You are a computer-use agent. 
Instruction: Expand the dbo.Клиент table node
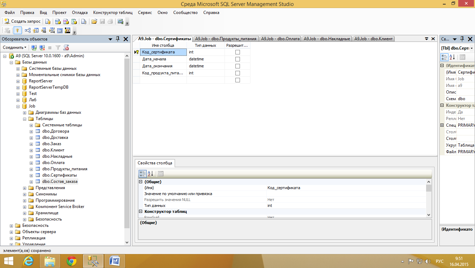[31, 150]
